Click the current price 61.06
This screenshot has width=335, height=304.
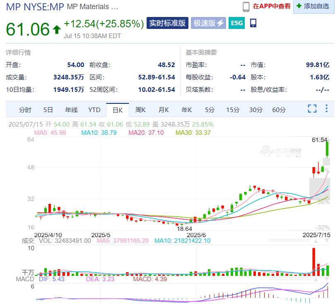28,29
